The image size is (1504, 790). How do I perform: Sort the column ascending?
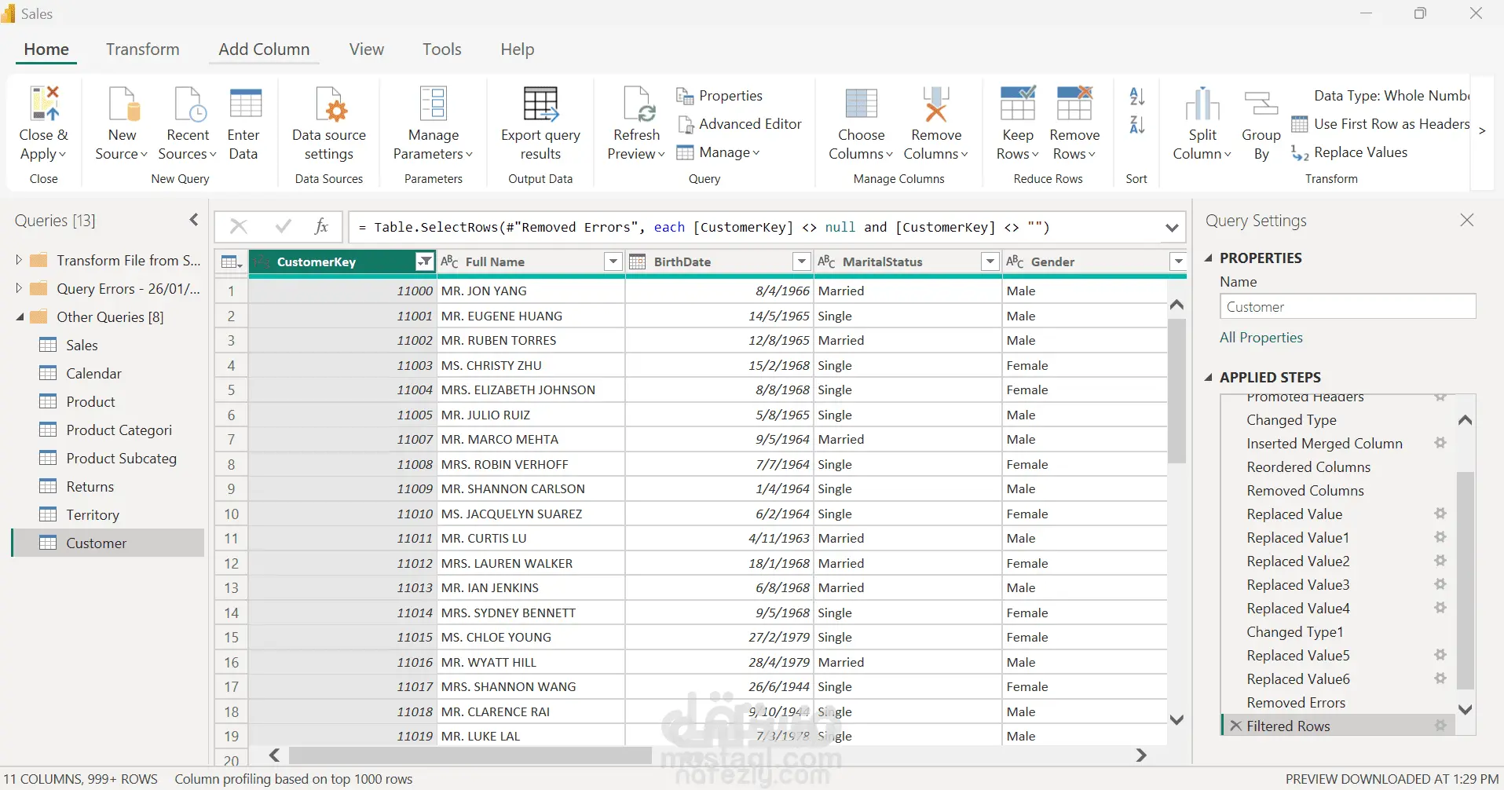click(1136, 96)
